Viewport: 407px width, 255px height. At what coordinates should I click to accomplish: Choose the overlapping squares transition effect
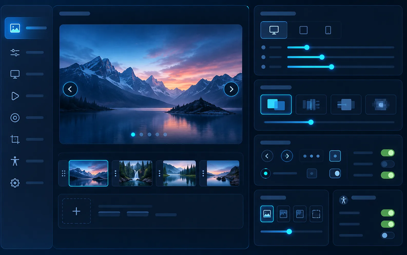click(276, 105)
